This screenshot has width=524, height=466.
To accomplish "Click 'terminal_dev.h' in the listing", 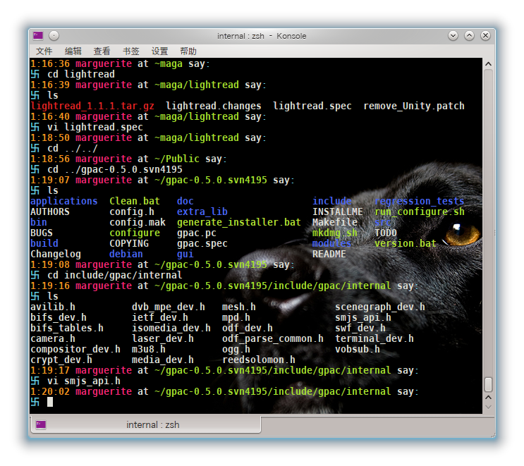I will (374, 338).
